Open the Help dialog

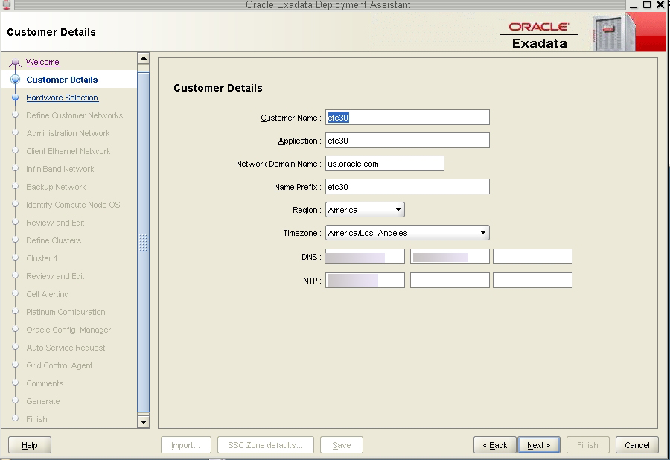coord(29,444)
